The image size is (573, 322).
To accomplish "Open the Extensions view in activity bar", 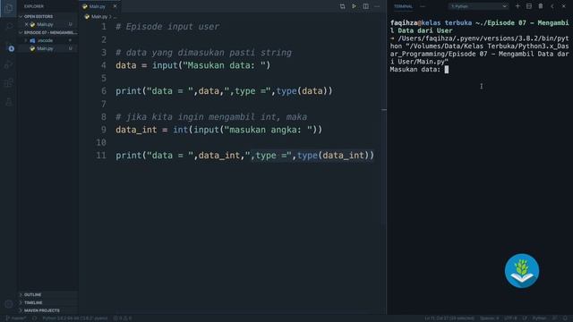I will tap(9, 83).
